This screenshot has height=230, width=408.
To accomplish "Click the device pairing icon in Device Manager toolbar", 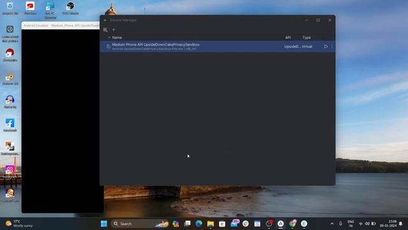I will tap(105, 30).
